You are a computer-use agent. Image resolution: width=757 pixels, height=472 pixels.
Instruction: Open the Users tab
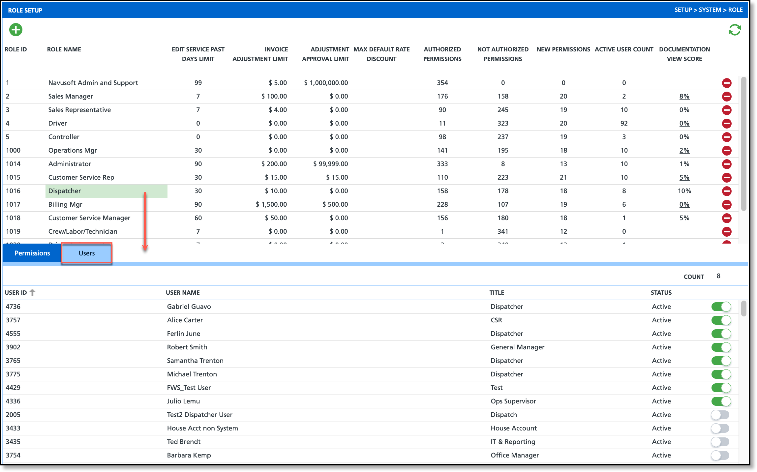pyautogui.click(x=87, y=253)
